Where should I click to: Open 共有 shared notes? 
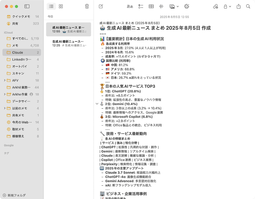22,24
